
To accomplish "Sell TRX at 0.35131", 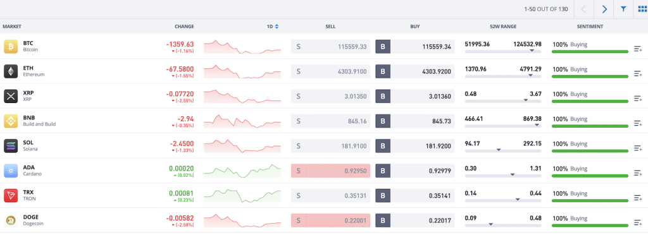I will 330,195.
